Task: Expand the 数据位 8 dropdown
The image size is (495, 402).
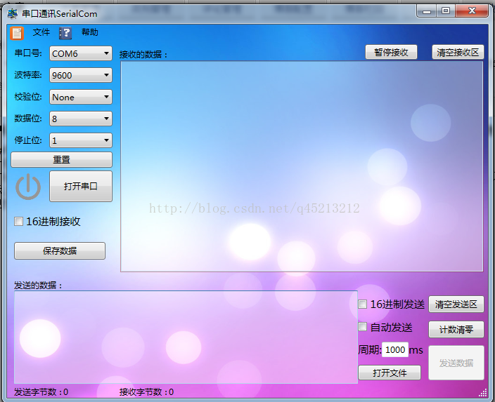Action: point(81,119)
